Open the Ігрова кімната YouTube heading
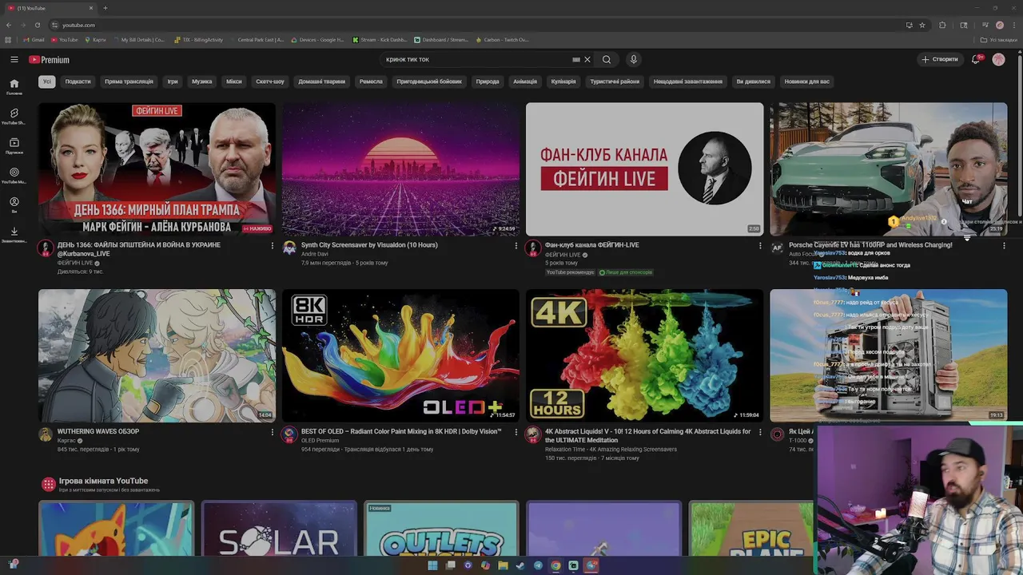This screenshot has width=1023, height=575. pos(104,481)
